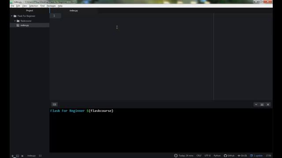Click the terminal status icon in status bar
This screenshot has width=282, height=158.
tap(18, 156)
